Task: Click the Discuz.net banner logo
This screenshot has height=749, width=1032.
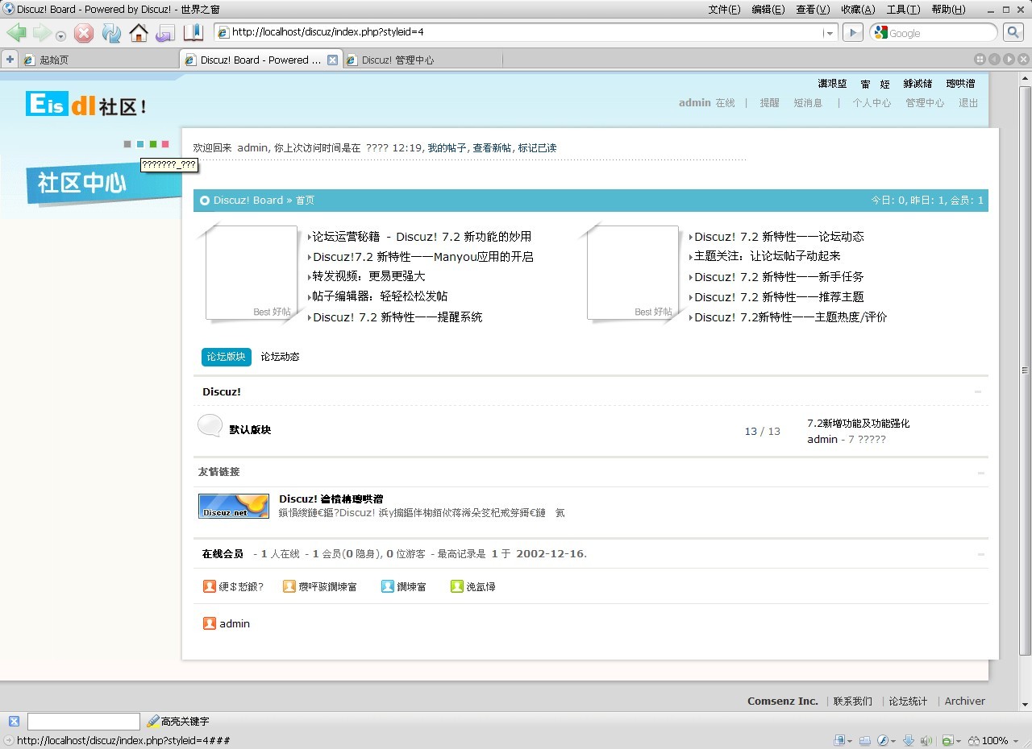Action: 234,506
